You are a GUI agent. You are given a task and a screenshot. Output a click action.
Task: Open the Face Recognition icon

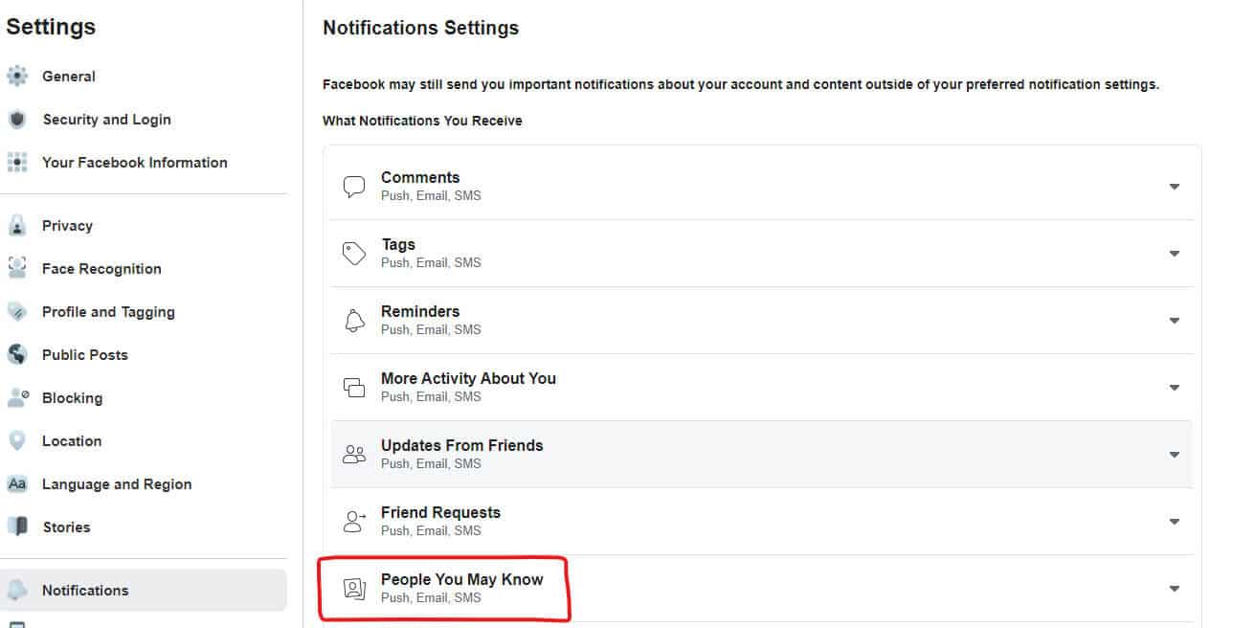tap(17, 269)
